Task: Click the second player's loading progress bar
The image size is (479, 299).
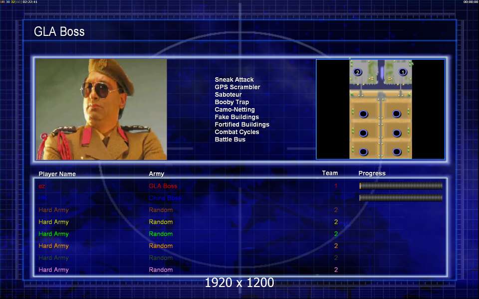Action: (x=401, y=198)
